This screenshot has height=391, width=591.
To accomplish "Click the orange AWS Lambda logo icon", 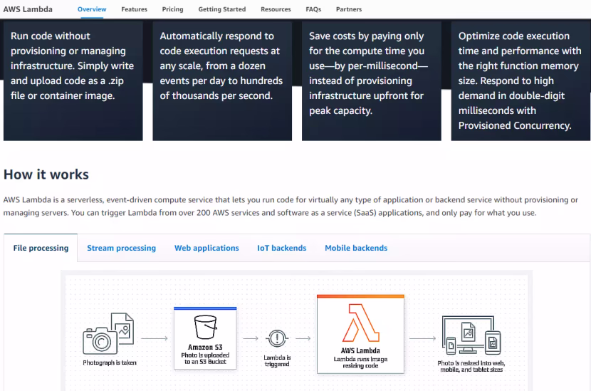I will (x=361, y=323).
